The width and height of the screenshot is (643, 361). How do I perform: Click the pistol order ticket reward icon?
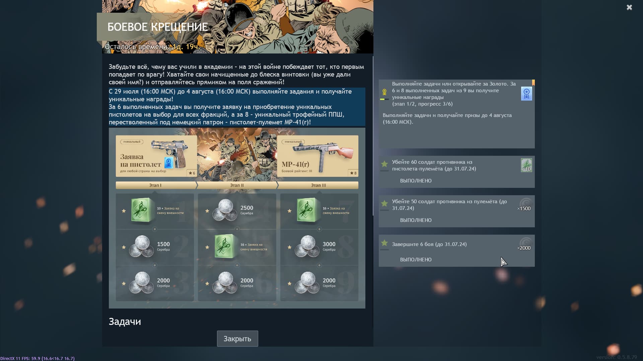pos(526,94)
